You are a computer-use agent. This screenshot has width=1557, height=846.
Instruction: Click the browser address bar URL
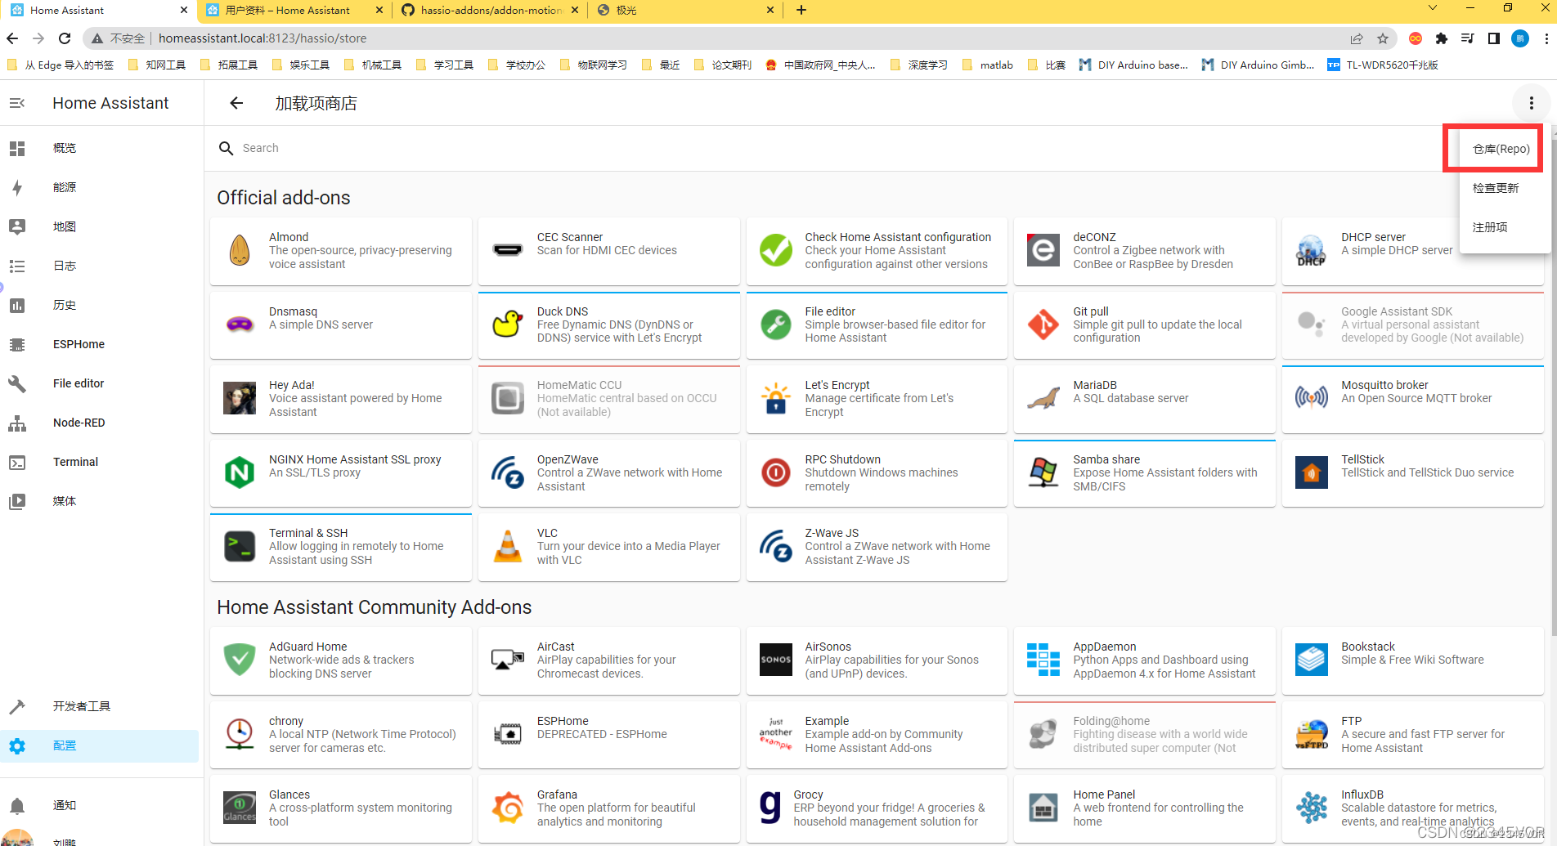(x=262, y=38)
